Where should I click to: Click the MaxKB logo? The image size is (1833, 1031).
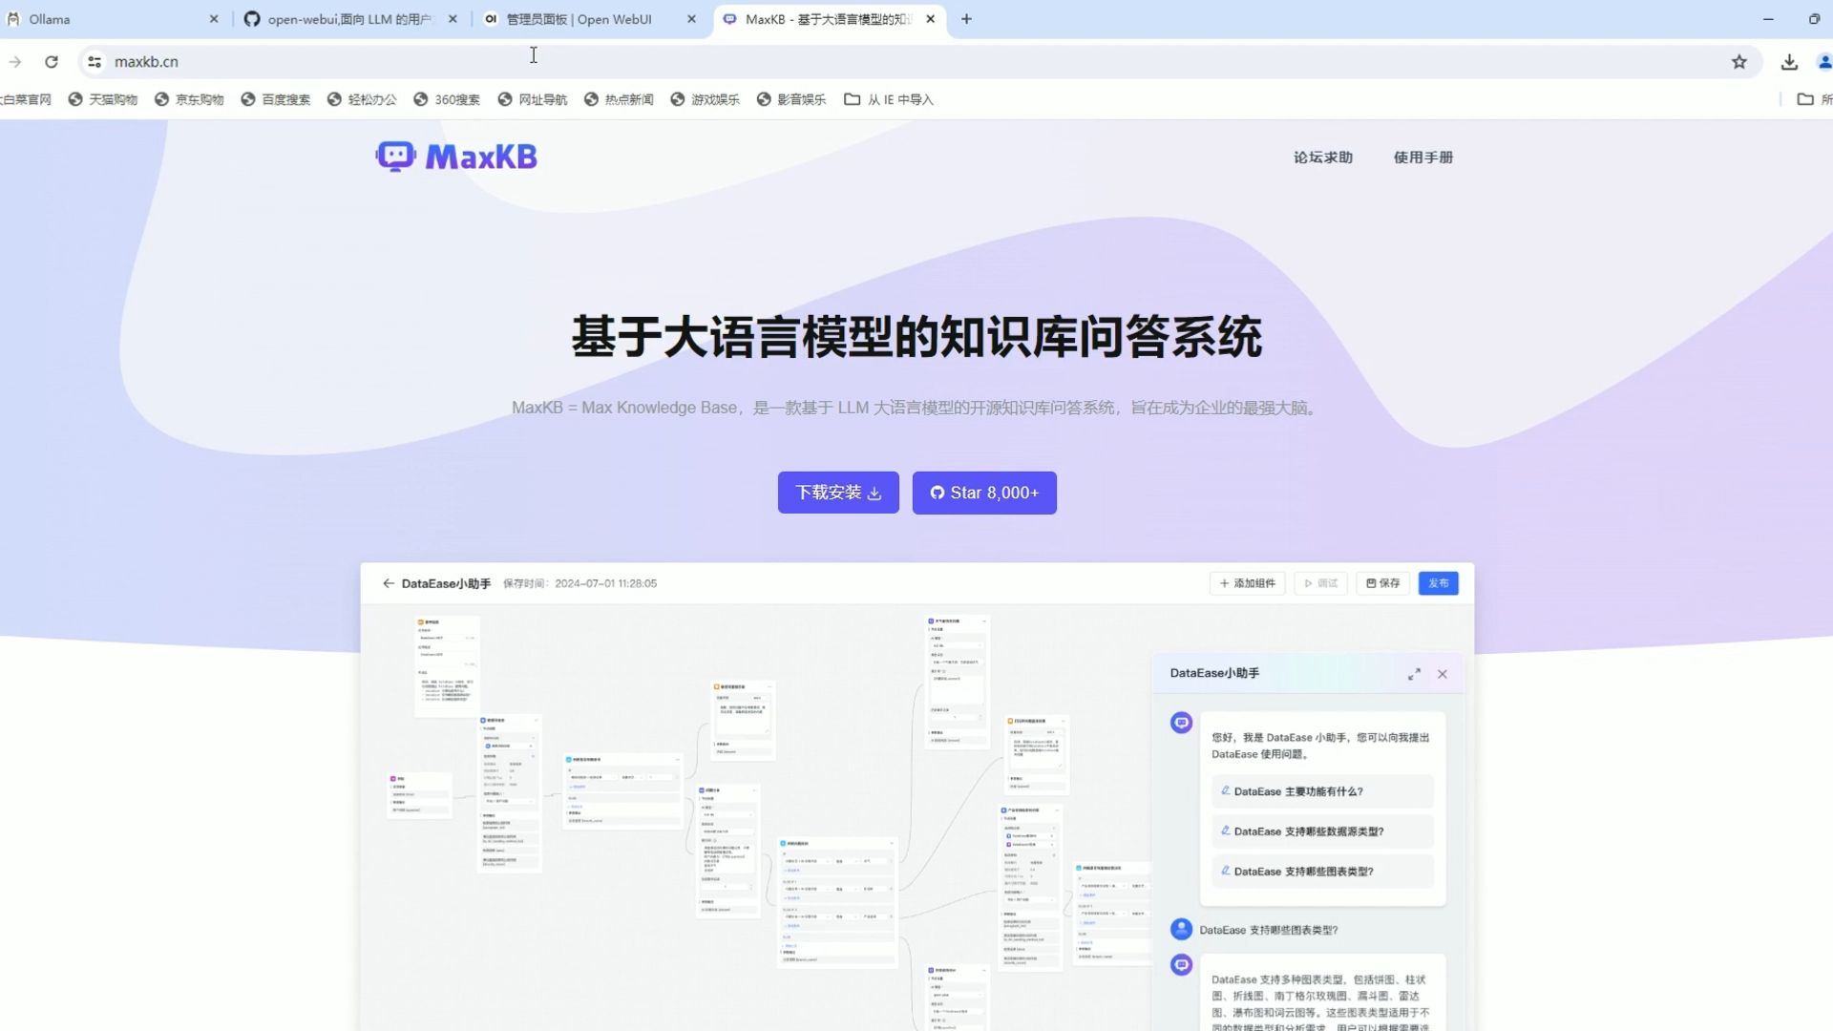click(456, 157)
